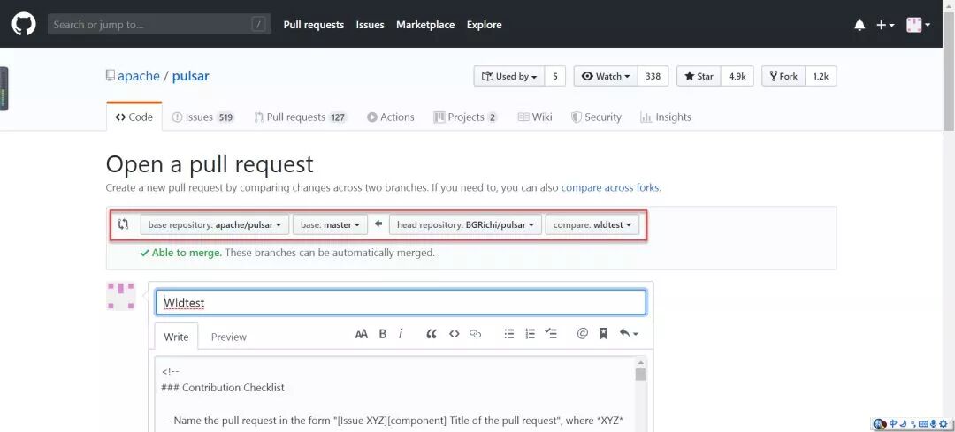Open the GitHub home logo
The width and height of the screenshot is (955, 432).
click(24, 25)
